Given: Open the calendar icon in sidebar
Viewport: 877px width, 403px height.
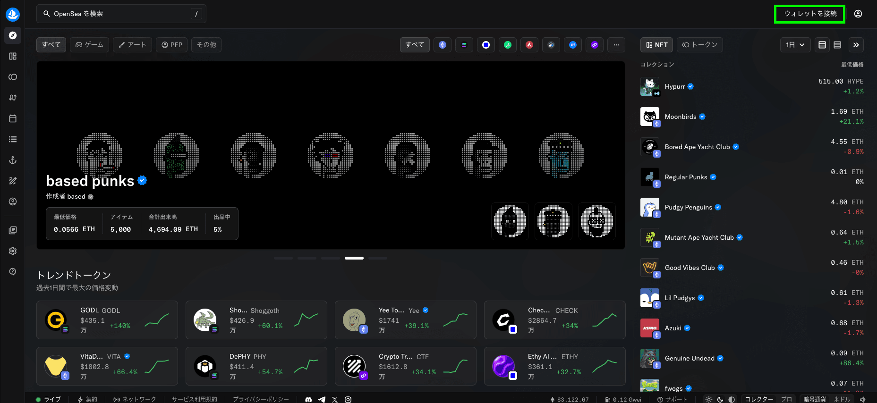Looking at the screenshot, I should point(13,118).
